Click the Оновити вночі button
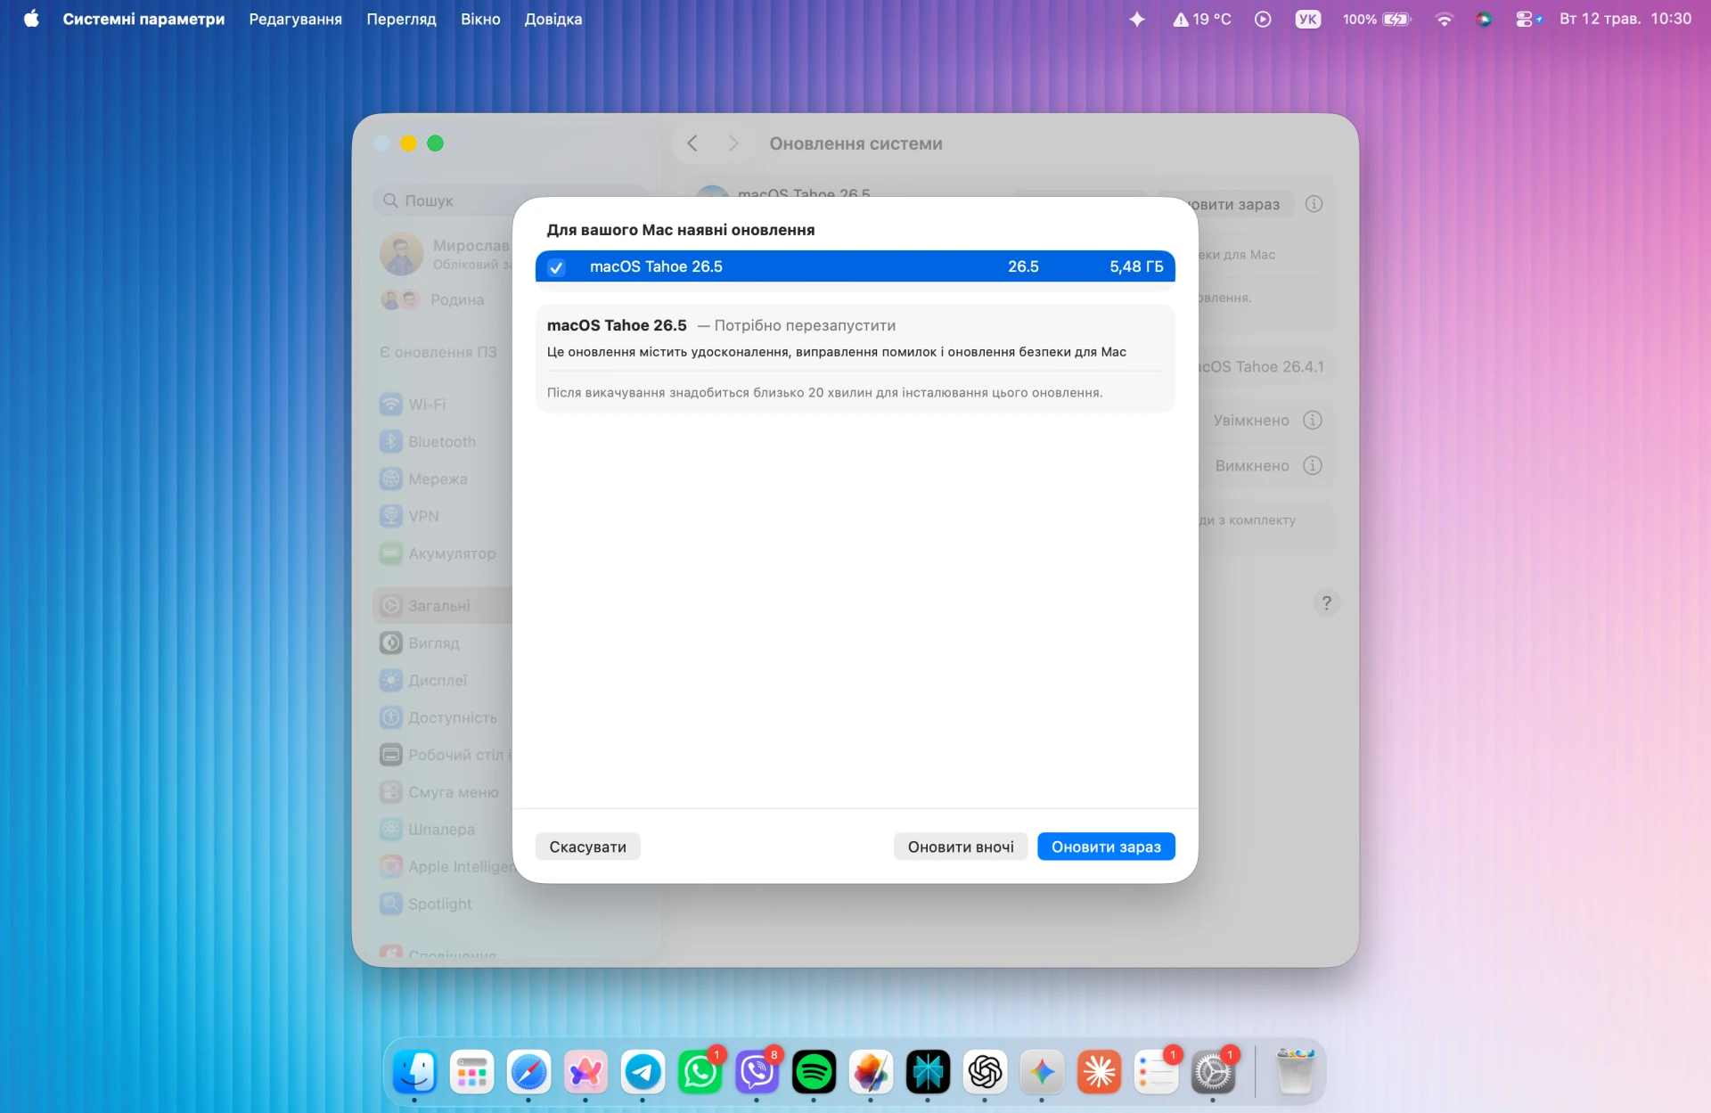Screen dimensions: 1711x1113 [961, 847]
